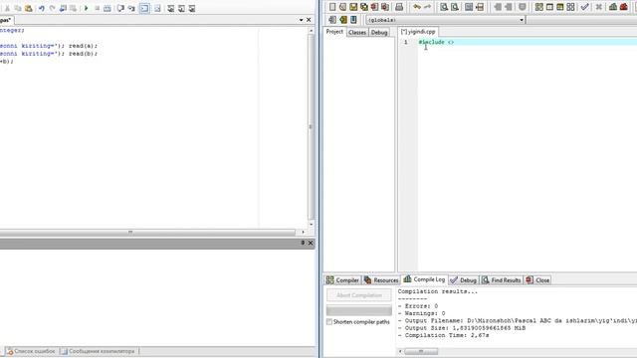Viewport: 637px width, 358px height.
Task: Open file icon in Dev-C++ toolbar
Action: 342,7
